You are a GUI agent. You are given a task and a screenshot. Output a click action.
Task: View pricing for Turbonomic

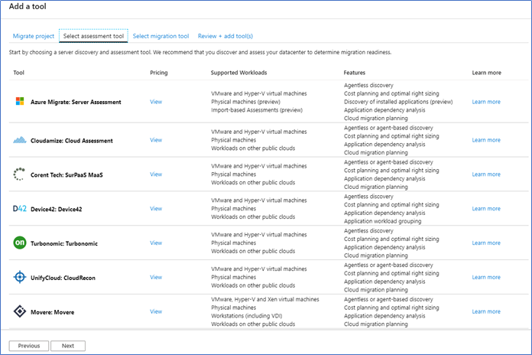[156, 243]
